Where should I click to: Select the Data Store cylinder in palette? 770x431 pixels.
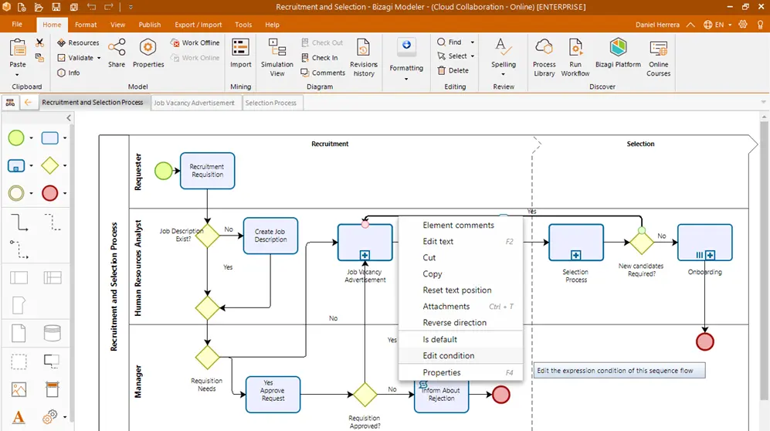pyautogui.click(x=52, y=334)
